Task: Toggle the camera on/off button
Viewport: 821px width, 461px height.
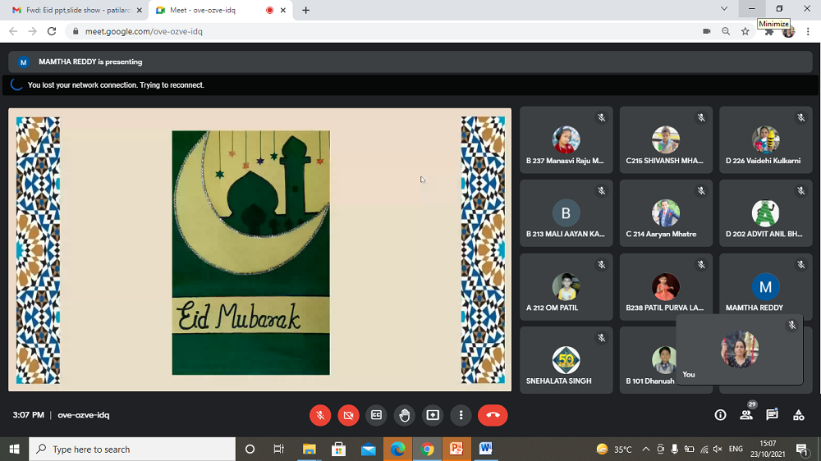Action: click(x=348, y=415)
